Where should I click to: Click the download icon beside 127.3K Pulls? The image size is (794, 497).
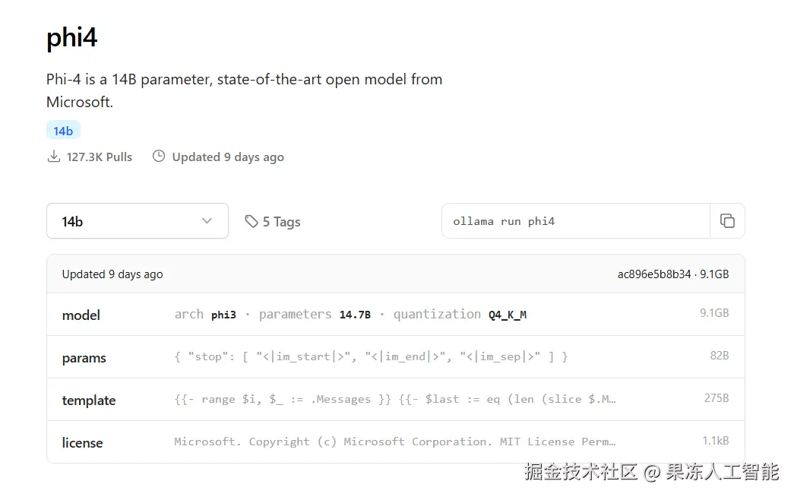(54, 157)
